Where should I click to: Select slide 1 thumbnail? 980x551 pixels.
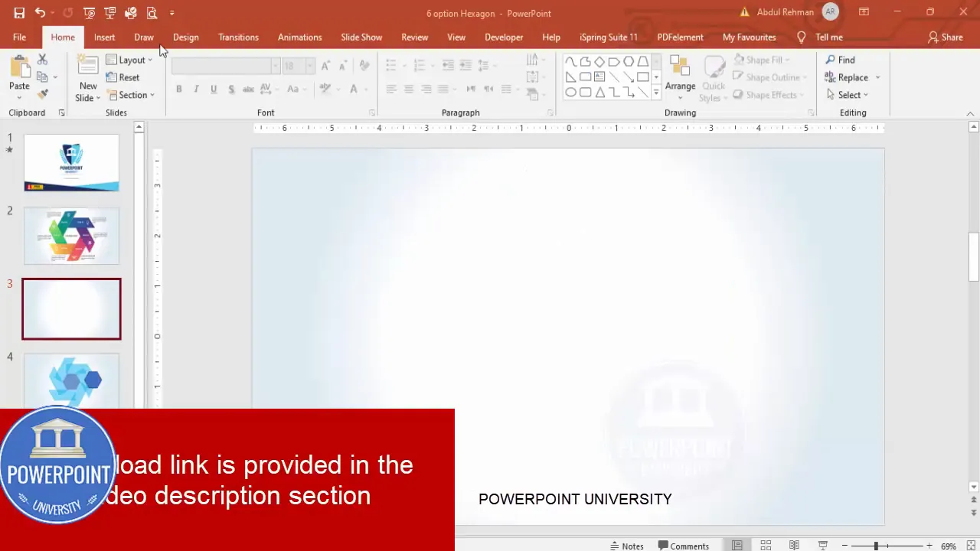71,163
